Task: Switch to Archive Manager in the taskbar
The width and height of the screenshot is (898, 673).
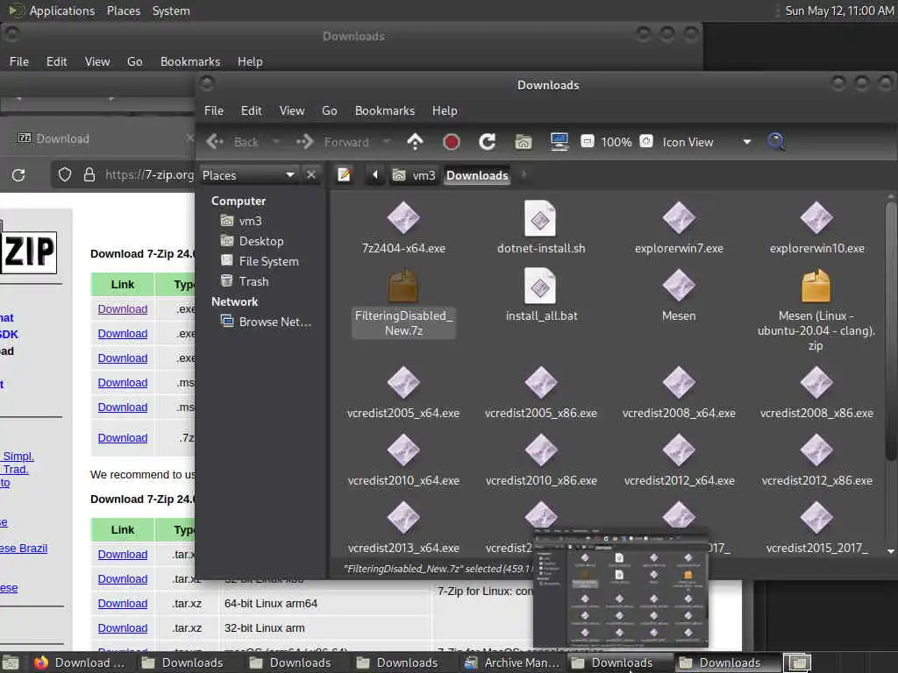Action: [x=513, y=662]
